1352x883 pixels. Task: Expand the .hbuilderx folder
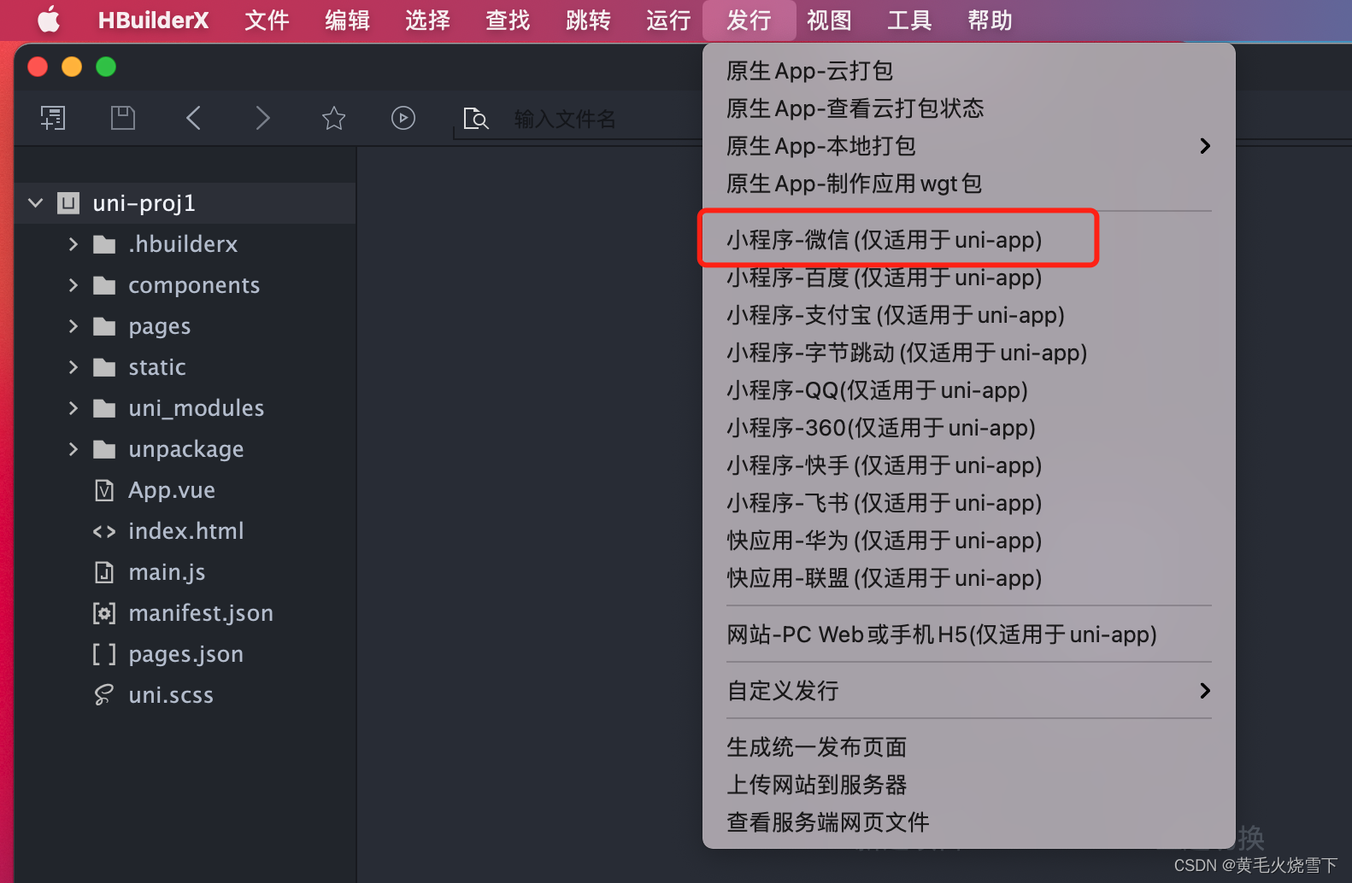tap(73, 244)
